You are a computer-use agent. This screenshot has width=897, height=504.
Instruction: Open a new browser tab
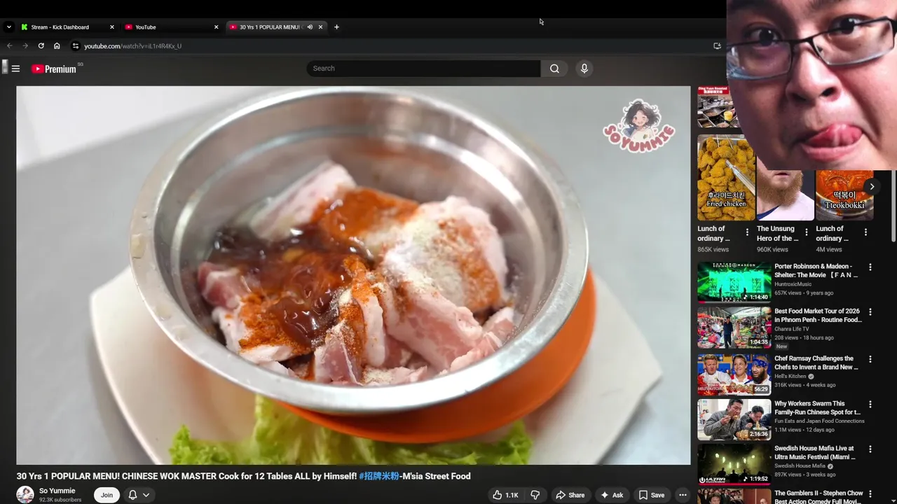336,27
